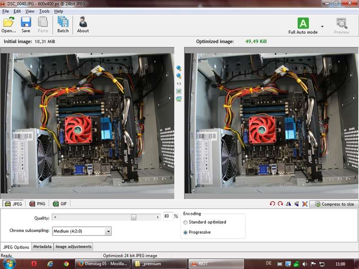Open the About dialog icon
Screen dimensions: 359x269
tap(83, 22)
